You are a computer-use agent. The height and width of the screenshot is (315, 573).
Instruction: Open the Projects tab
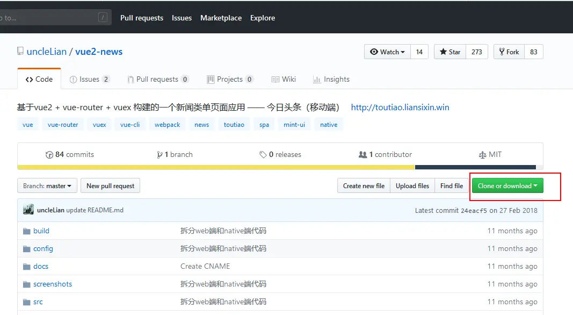(230, 79)
